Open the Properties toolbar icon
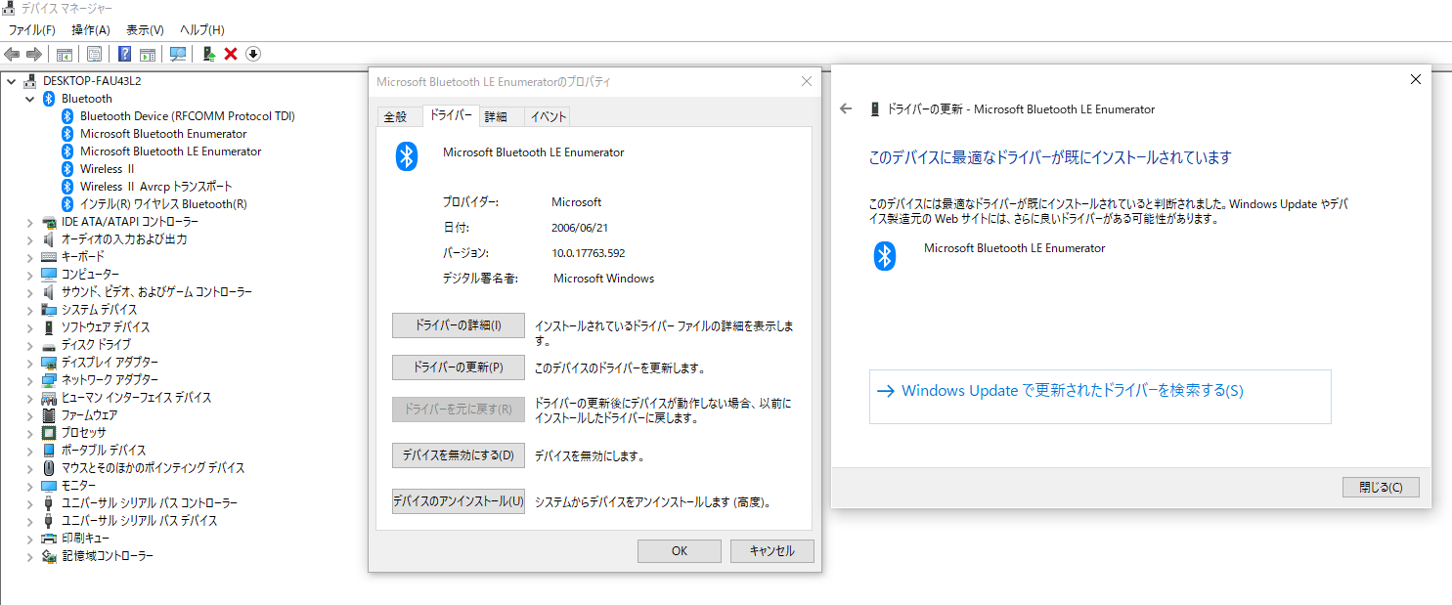Viewport: 1452px width, 605px height. (95, 54)
